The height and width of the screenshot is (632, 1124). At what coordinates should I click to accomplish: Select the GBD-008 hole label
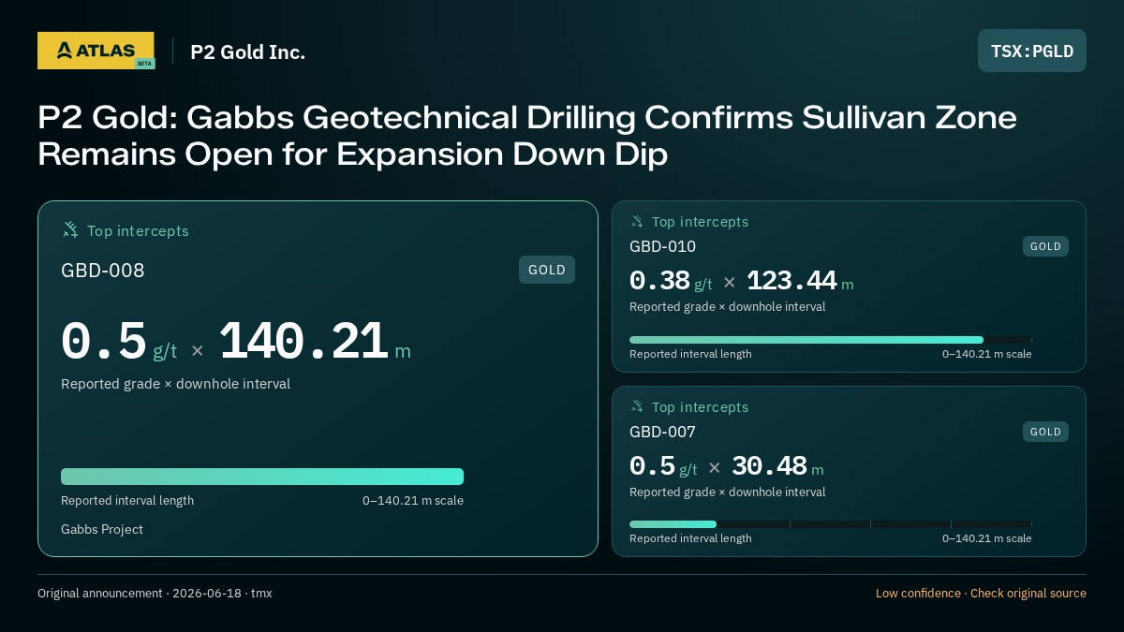coord(103,271)
